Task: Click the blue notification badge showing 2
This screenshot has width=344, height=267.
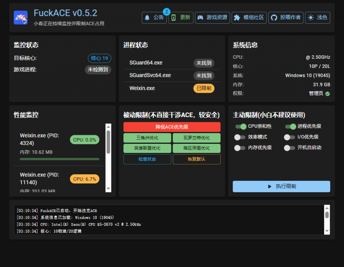Action: pos(167,12)
